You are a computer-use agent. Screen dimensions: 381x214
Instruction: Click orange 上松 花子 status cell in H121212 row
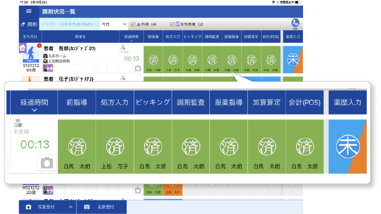click(x=173, y=190)
